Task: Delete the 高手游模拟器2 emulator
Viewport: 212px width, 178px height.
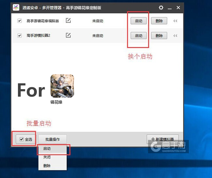Action: (x=159, y=35)
